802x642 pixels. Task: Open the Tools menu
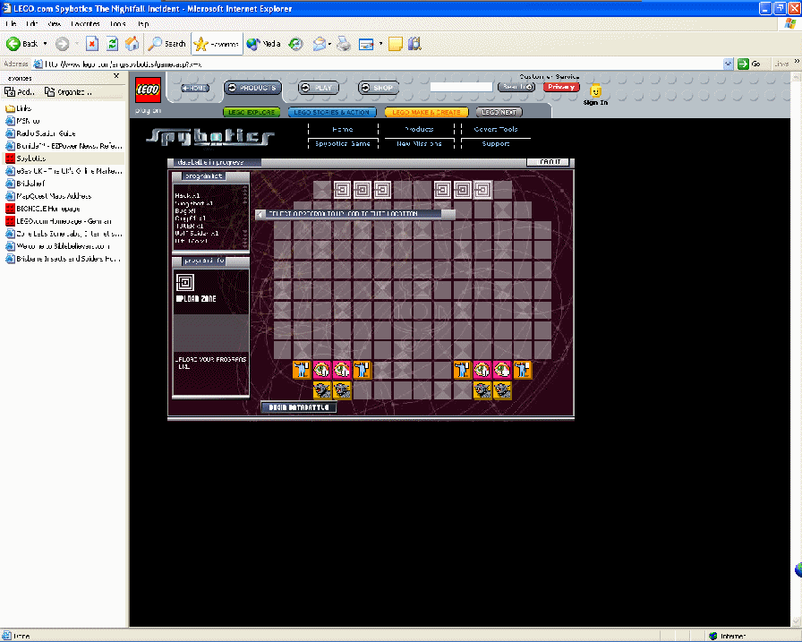[x=117, y=23]
